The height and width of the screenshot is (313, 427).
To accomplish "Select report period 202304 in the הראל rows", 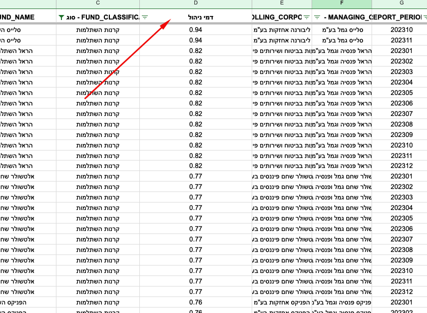I will click(x=400, y=82).
